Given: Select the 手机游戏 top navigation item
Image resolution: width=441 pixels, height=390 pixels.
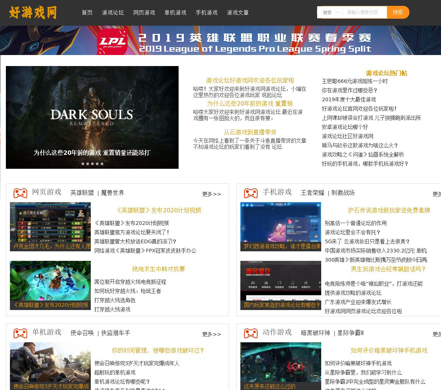Looking at the screenshot, I should [207, 12].
